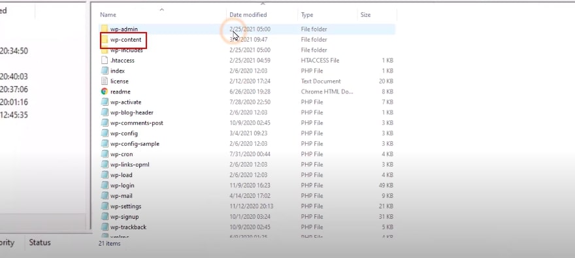The image size is (575, 258).
Task: Select the wp-config file name
Action: pyautogui.click(x=124, y=133)
